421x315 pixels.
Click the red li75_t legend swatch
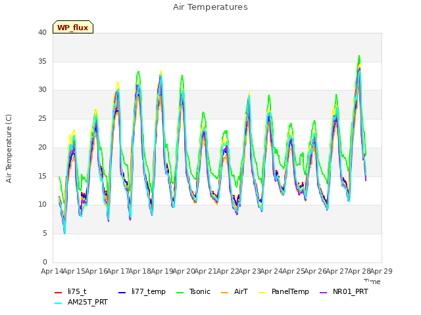coord(59,293)
